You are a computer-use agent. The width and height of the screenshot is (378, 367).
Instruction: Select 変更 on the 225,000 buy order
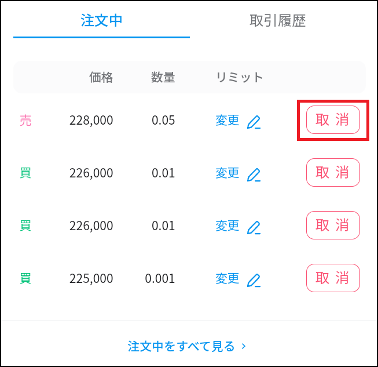(227, 278)
